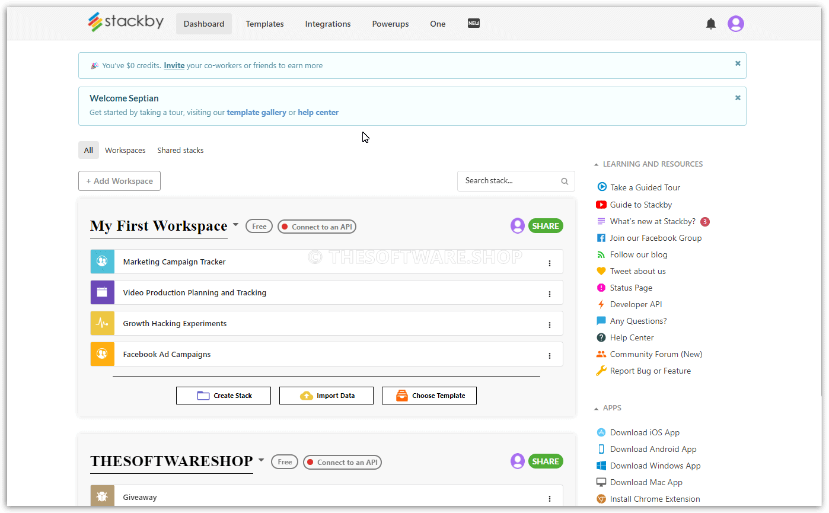The image size is (829, 513).
Task: Focus the Search stack field
Action: (516, 181)
